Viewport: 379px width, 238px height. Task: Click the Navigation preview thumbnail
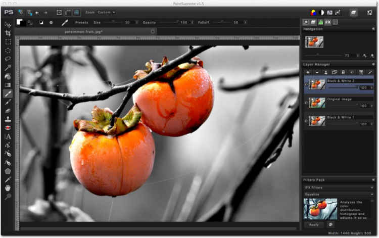(x=314, y=42)
